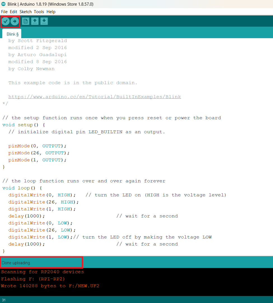Open the File menu
Image resolution: width=273 pixels, height=303 pixels.
tap(4, 12)
